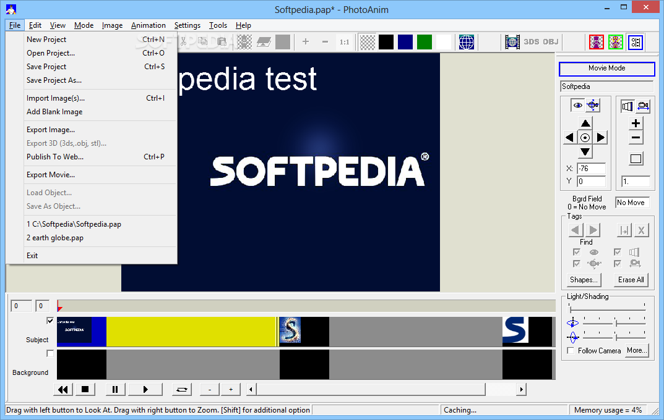Click the perspective layer icon in the toolbar
This screenshot has width=664, height=420.
tap(264, 42)
